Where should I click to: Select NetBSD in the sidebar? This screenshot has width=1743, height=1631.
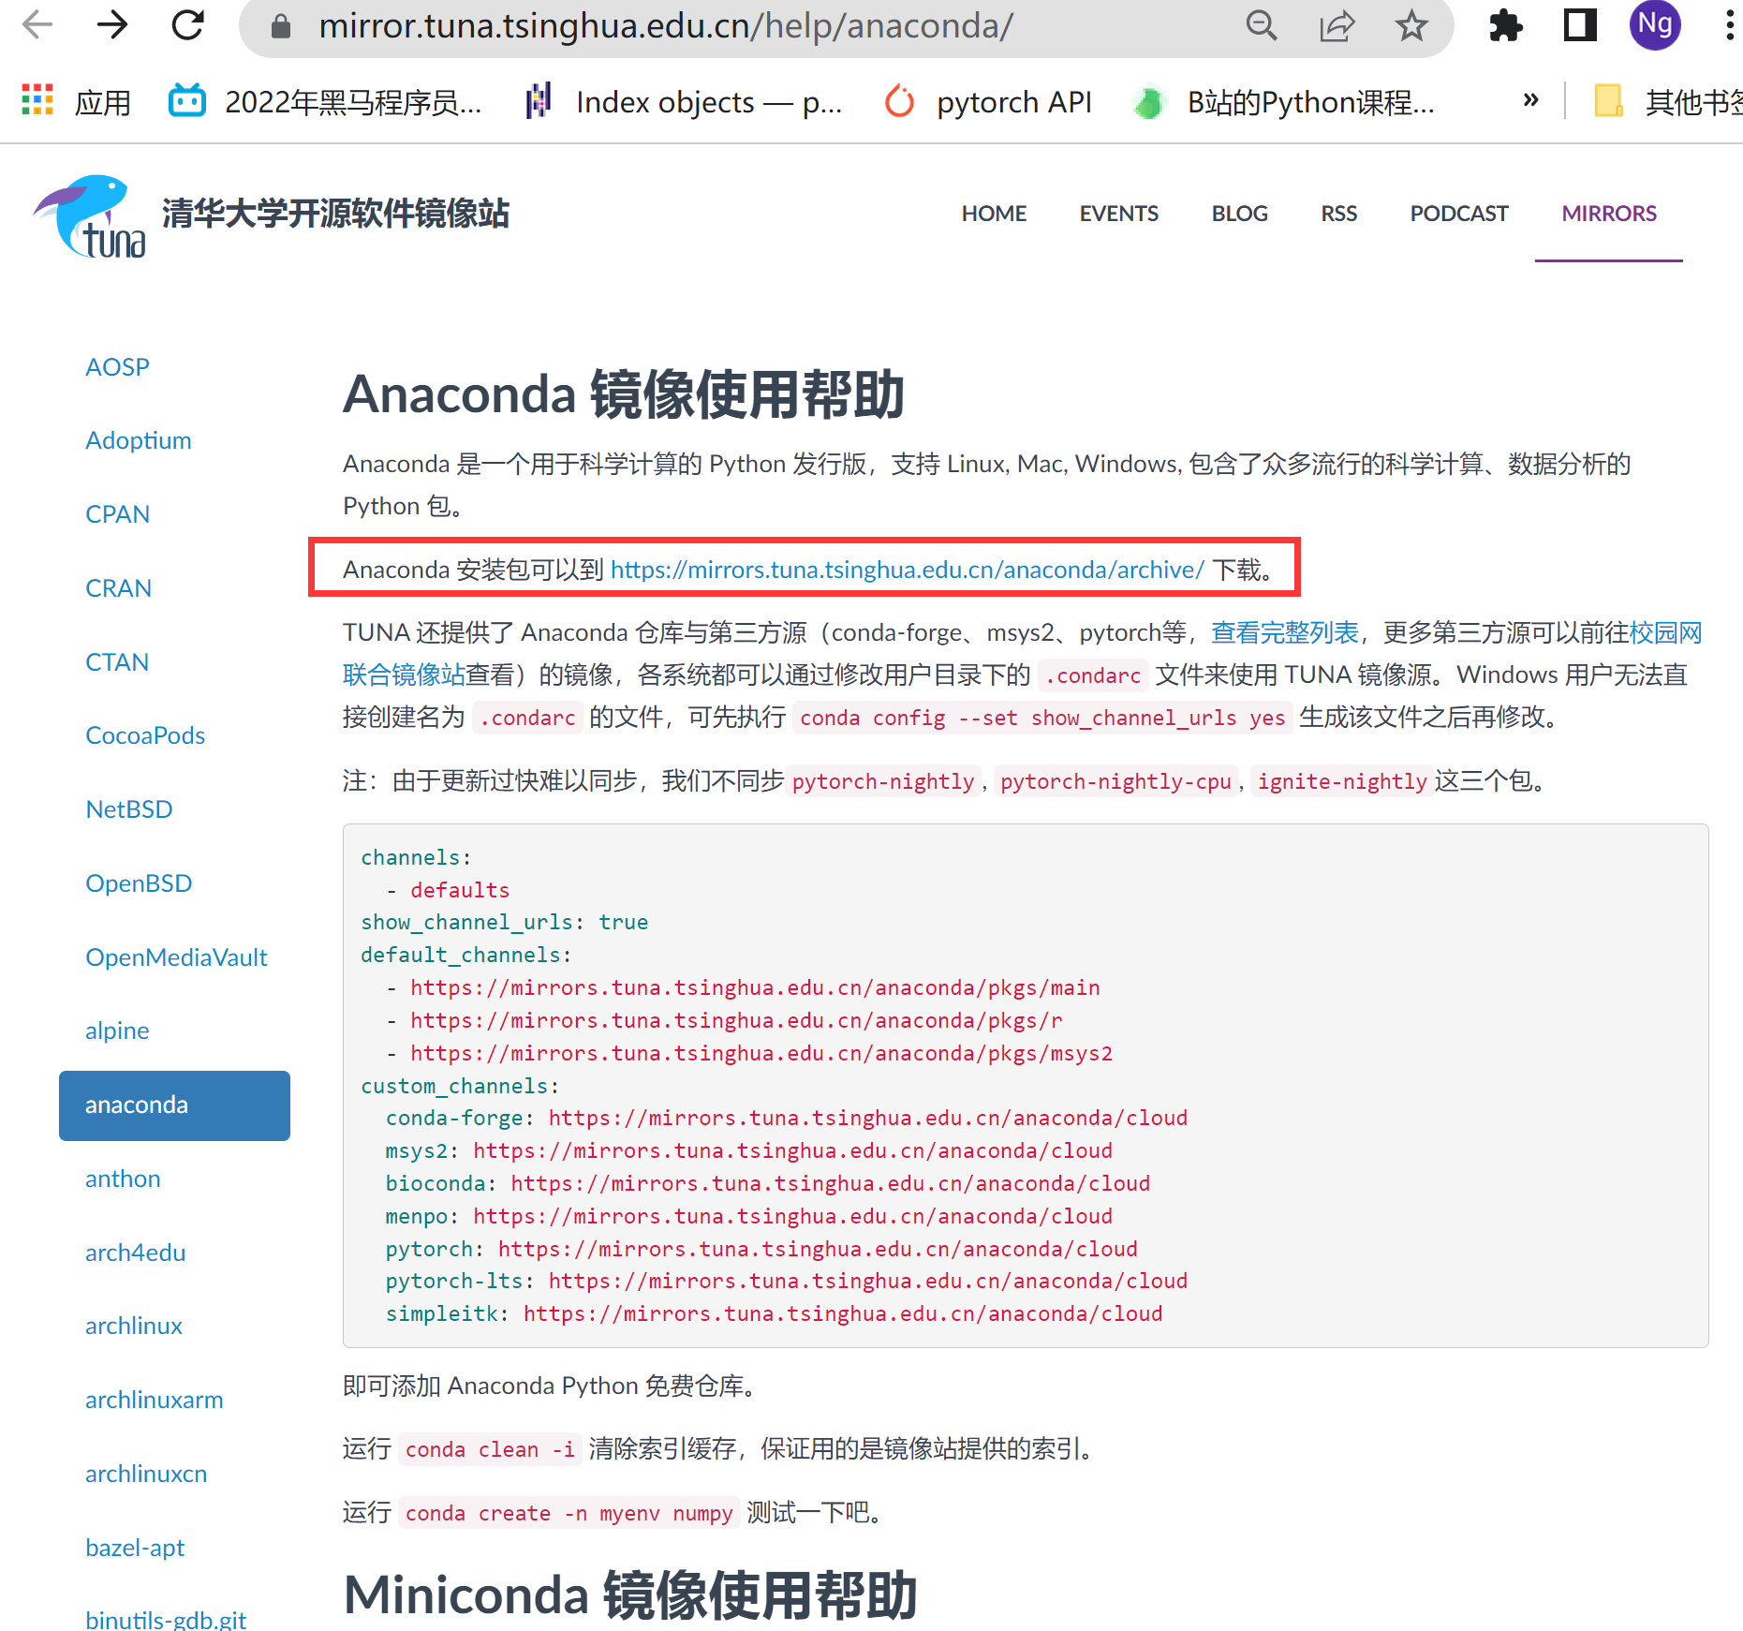[x=128, y=809]
